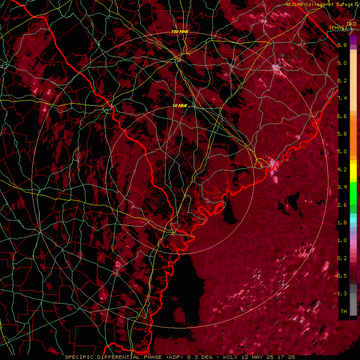Click the 'NEXLAB-College of DuPage' credit text
The width and height of the screenshot is (360, 360).
click(x=320, y=4)
